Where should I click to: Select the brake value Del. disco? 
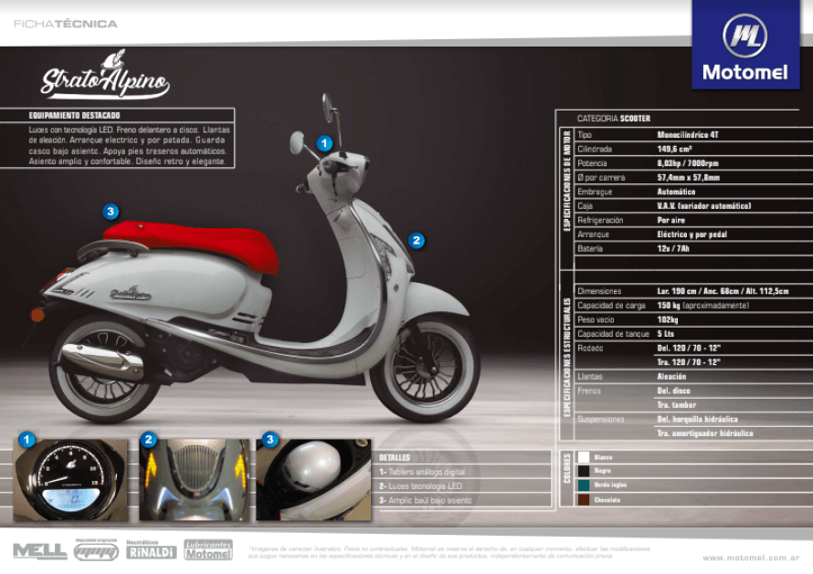coord(674,391)
